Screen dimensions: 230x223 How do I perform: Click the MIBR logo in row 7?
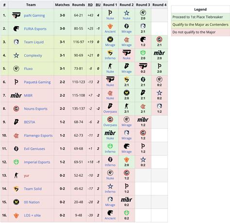pyautogui.click(x=16, y=95)
